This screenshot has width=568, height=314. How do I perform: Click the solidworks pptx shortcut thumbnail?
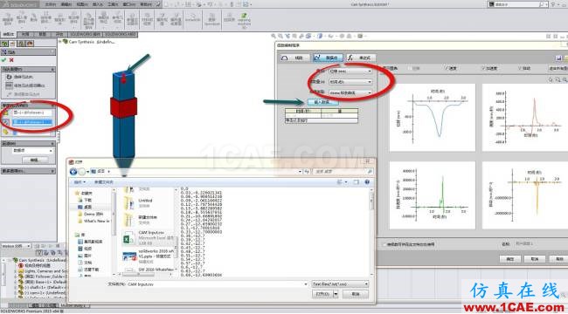(x=129, y=256)
